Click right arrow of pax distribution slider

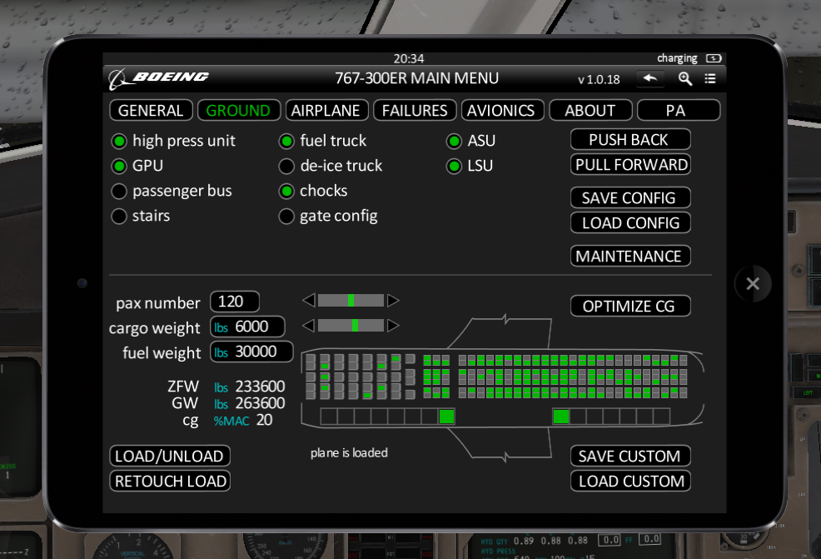click(393, 300)
